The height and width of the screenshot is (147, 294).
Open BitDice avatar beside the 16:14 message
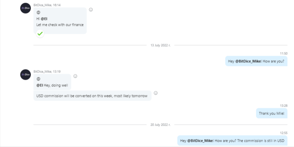25,8
